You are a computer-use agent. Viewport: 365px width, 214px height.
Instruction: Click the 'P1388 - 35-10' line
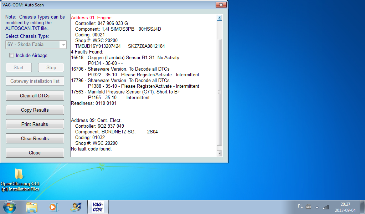click(x=143, y=86)
